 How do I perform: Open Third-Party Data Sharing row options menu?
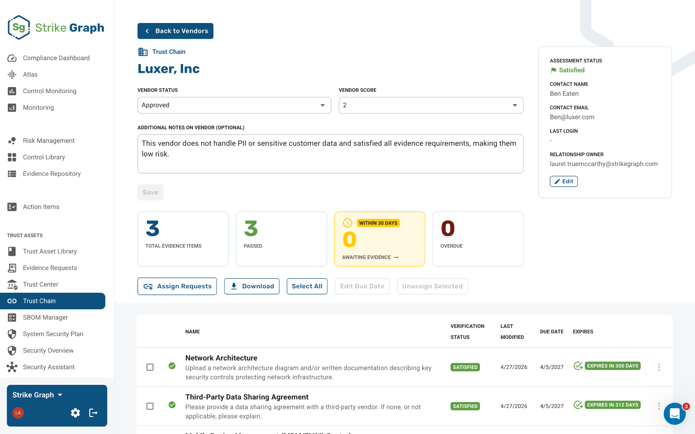(x=659, y=406)
